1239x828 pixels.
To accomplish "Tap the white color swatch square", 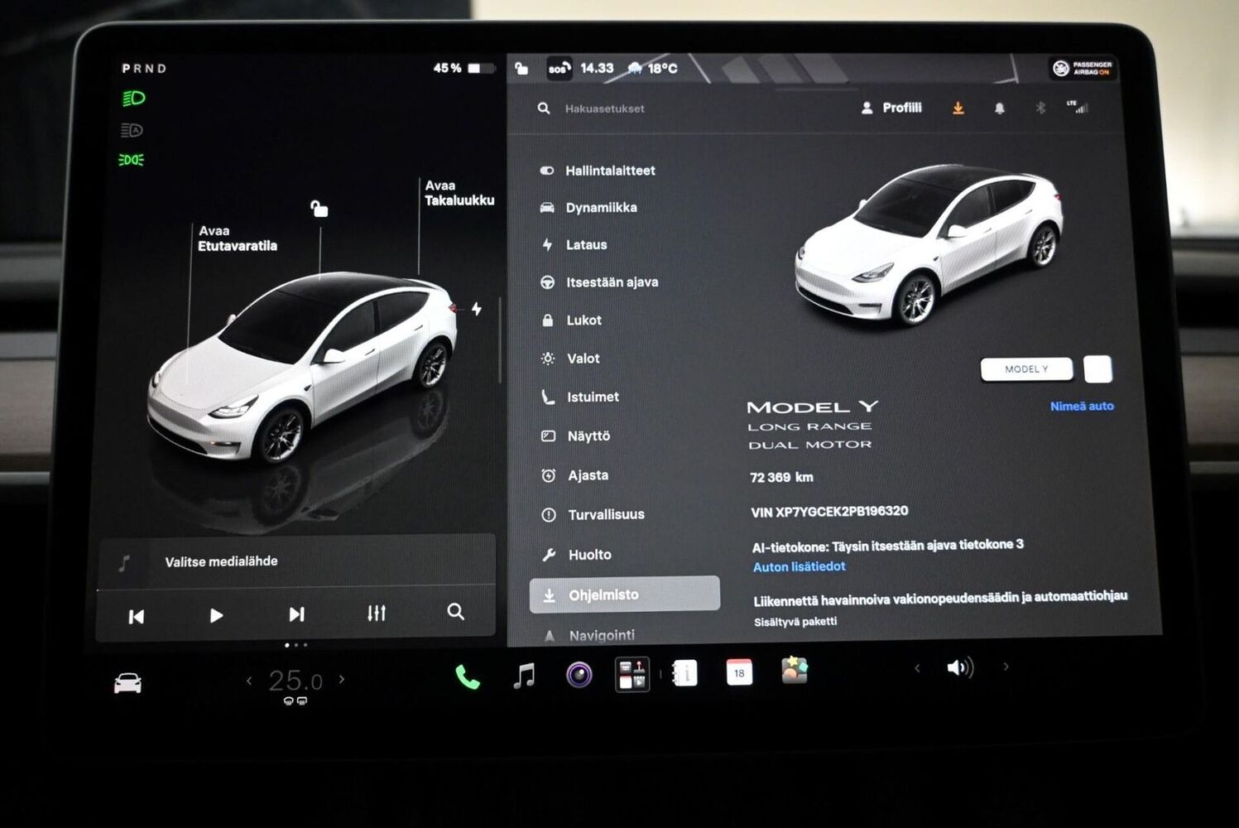I will click(1097, 368).
